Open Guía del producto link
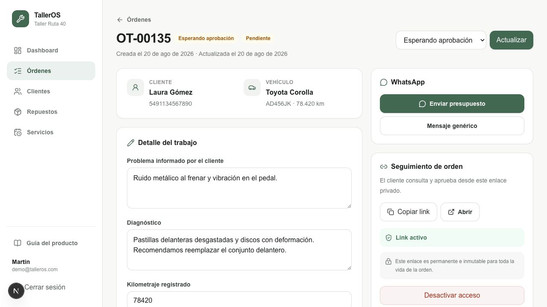 (x=51, y=243)
